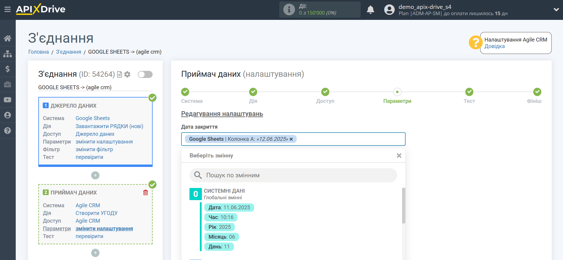Open the video tutorials sidebar icon

coord(8,100)
